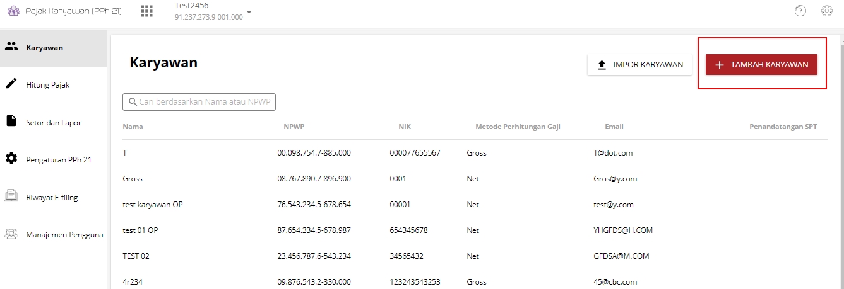Focus the Nama atau NPWP search field

point(199,101)
